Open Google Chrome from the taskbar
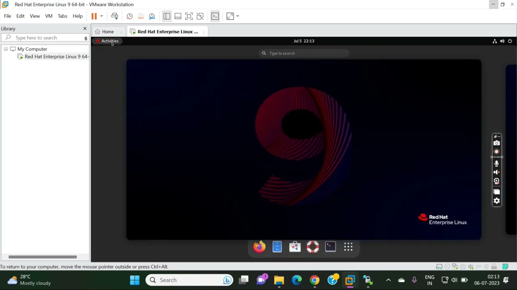 pyautogui.click(x=315, y=280)
